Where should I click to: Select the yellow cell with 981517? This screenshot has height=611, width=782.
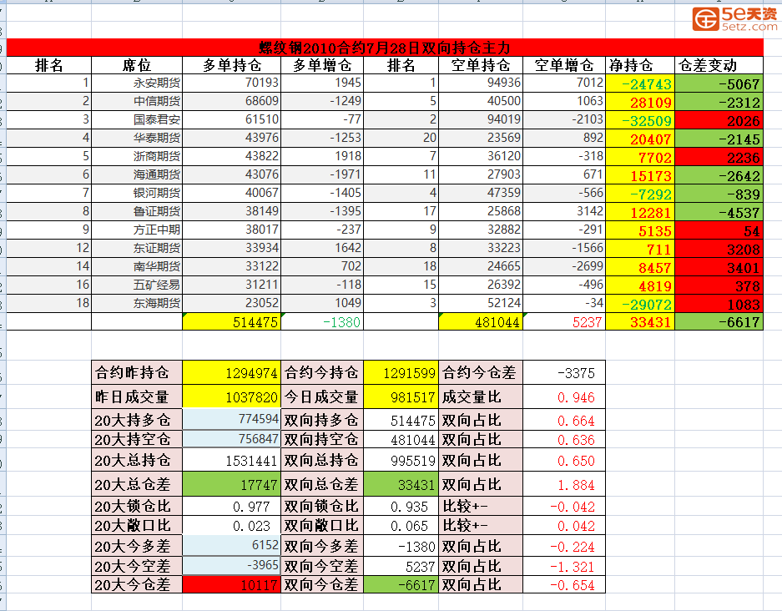(x=401, y=397)
